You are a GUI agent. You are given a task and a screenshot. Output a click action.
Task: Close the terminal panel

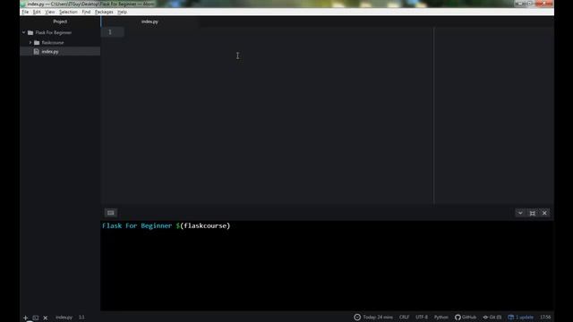coord(544,213)
